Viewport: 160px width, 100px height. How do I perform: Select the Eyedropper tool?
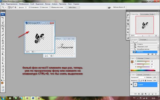(3, 72)
